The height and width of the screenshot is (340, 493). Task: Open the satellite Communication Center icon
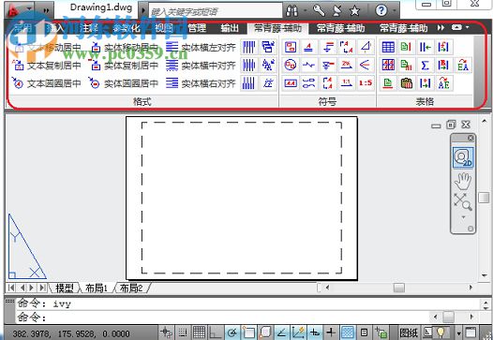coord(337,11)
